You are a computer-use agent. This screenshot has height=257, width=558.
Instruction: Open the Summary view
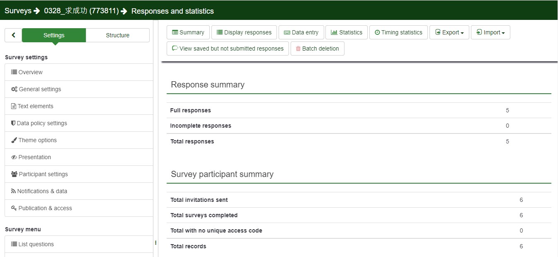click(x=188, y=32)
